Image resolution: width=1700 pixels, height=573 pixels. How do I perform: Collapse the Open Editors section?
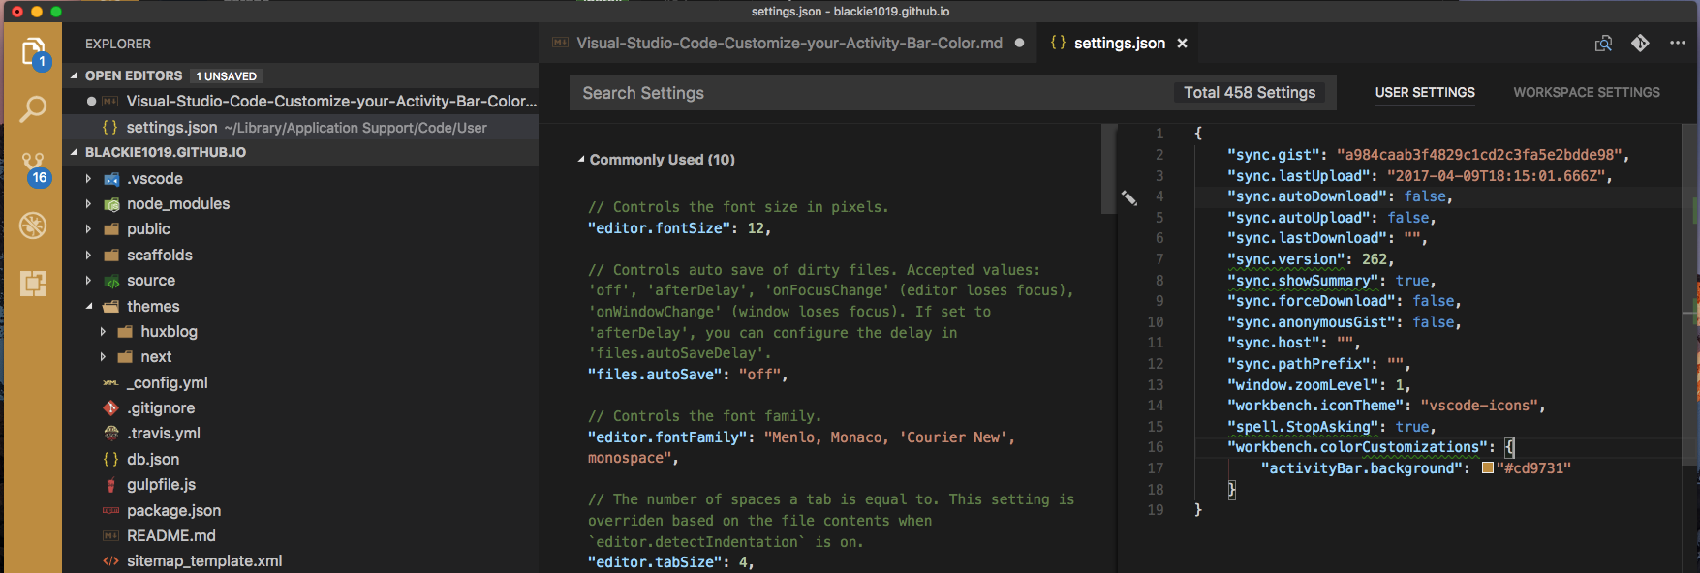(x=75, y=75)
